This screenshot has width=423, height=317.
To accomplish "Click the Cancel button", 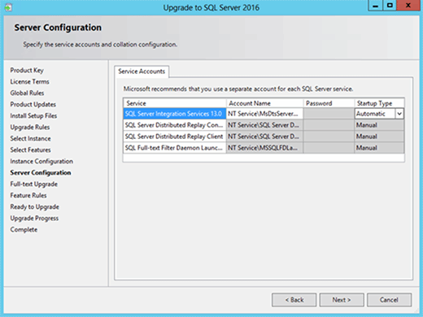I will pos(389,300).
